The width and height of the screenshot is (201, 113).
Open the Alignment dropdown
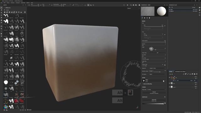pyautogui.click(x=158, y=68)
